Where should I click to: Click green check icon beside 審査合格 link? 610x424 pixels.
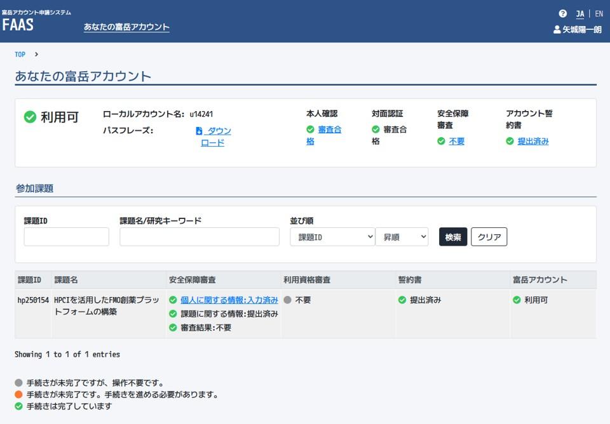310,129
